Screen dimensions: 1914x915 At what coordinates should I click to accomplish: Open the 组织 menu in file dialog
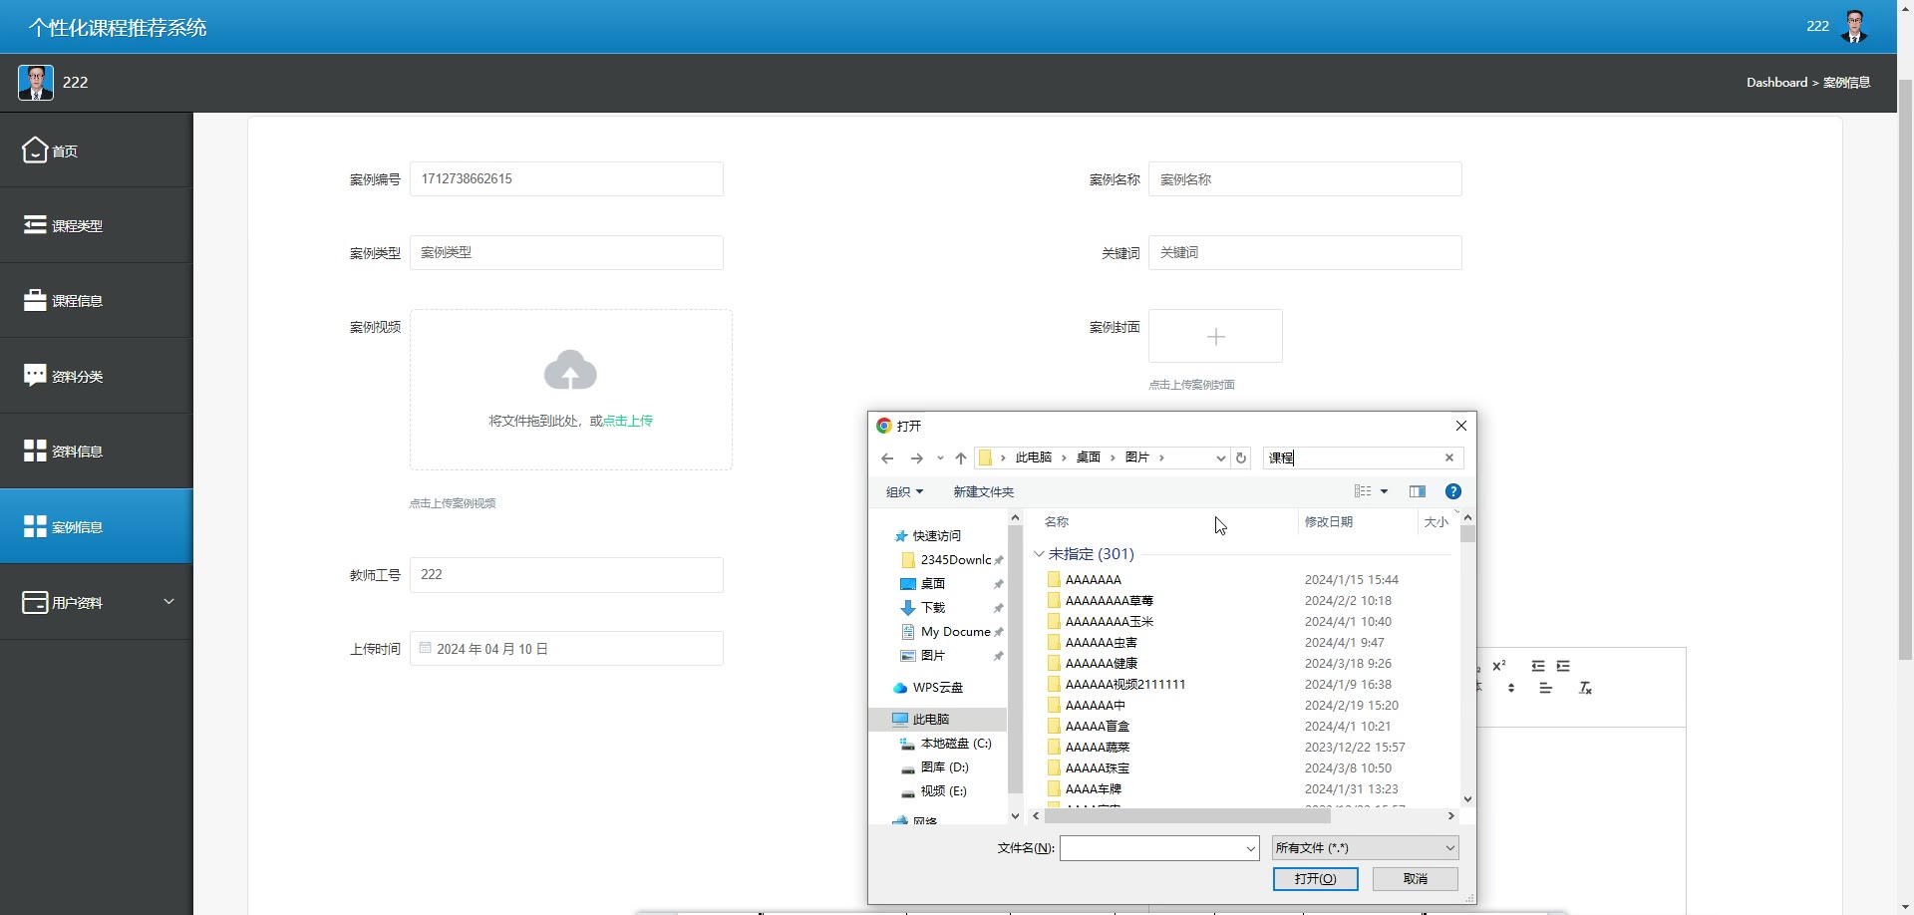(904, 491)
